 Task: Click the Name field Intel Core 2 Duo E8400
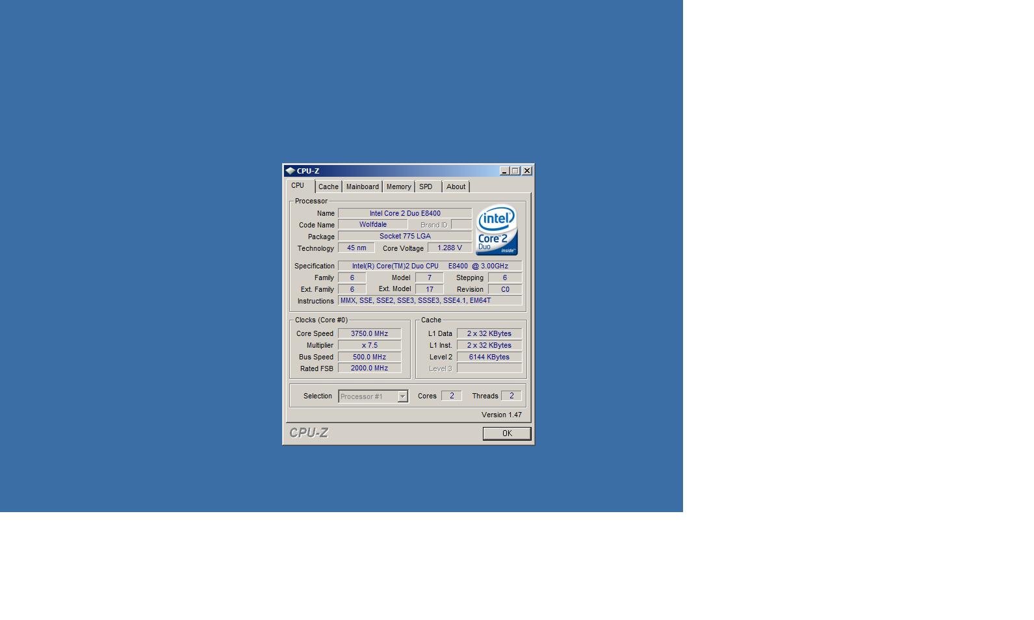tap(405, 213)
